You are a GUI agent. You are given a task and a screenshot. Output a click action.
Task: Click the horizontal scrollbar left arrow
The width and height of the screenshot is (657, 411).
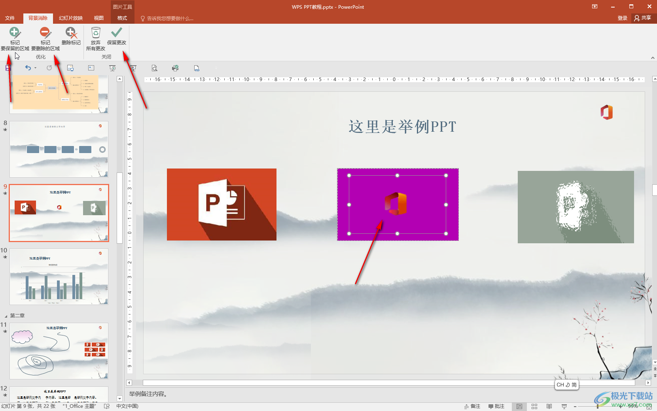(x=129, y=383)
